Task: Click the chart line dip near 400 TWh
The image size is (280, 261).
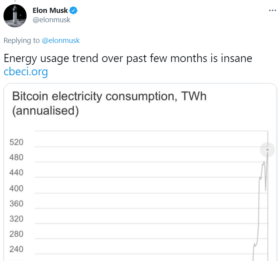Action: coord(266,188)
